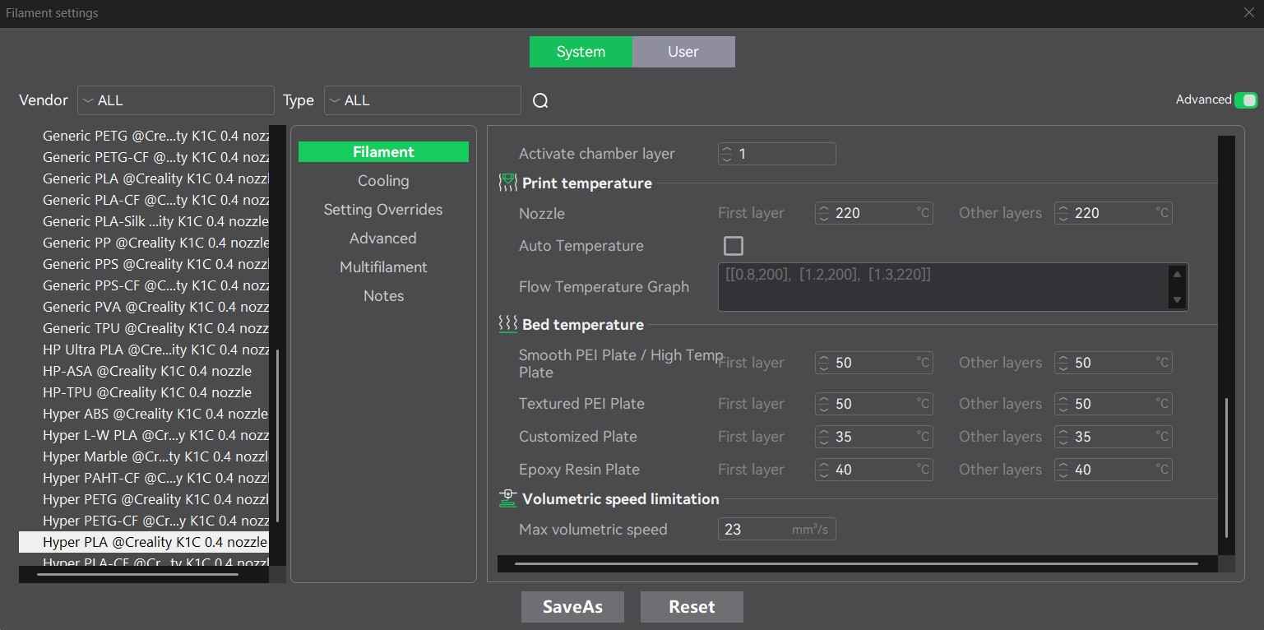Viewport: 1264px width, 630px height.
Task: Click the Print temperature nozzle icon
Action: [507, 183]
